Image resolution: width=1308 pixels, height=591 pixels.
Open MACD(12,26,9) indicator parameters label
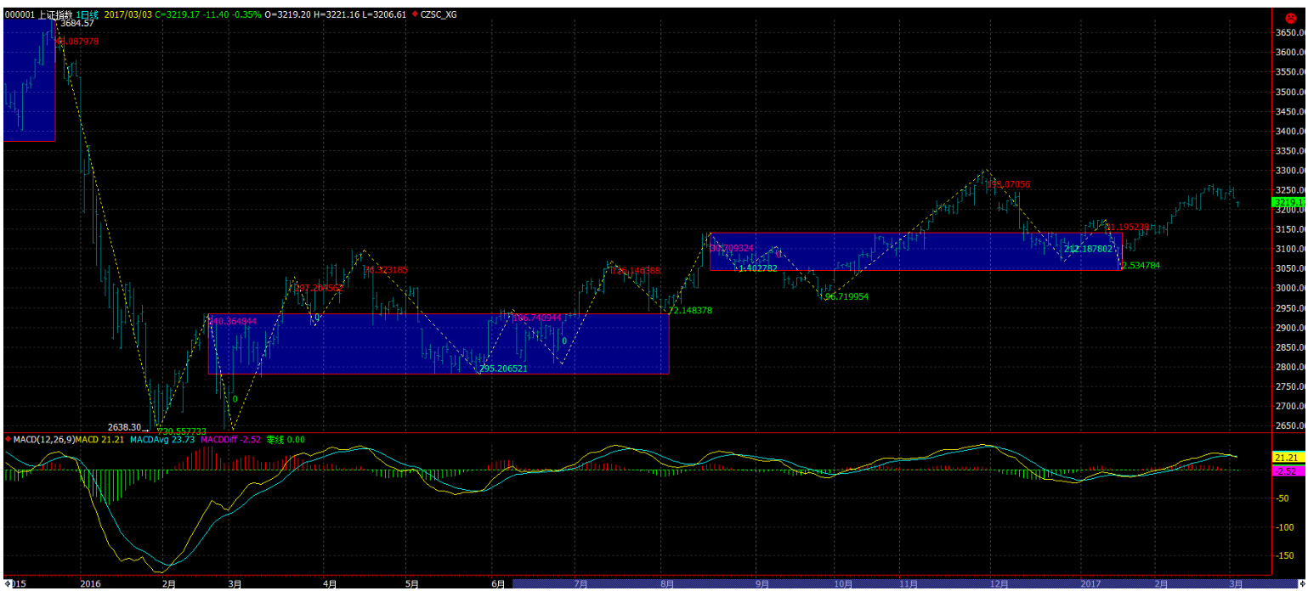pyautogui.click(x=42, y=439)
